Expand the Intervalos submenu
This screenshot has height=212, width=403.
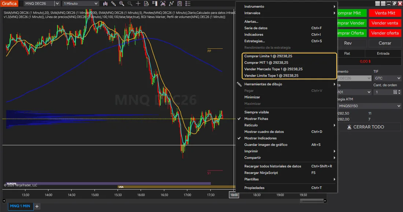(286, 13)
